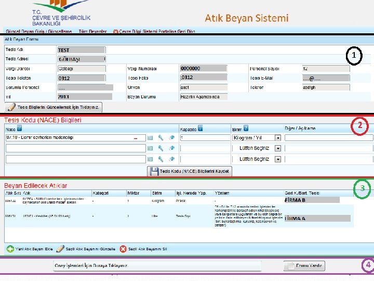
Task: Open NACE list icon in second NACE row
Action: point(150,148)
